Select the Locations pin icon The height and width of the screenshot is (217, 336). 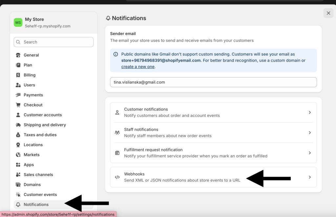click(x=18, y=145)
